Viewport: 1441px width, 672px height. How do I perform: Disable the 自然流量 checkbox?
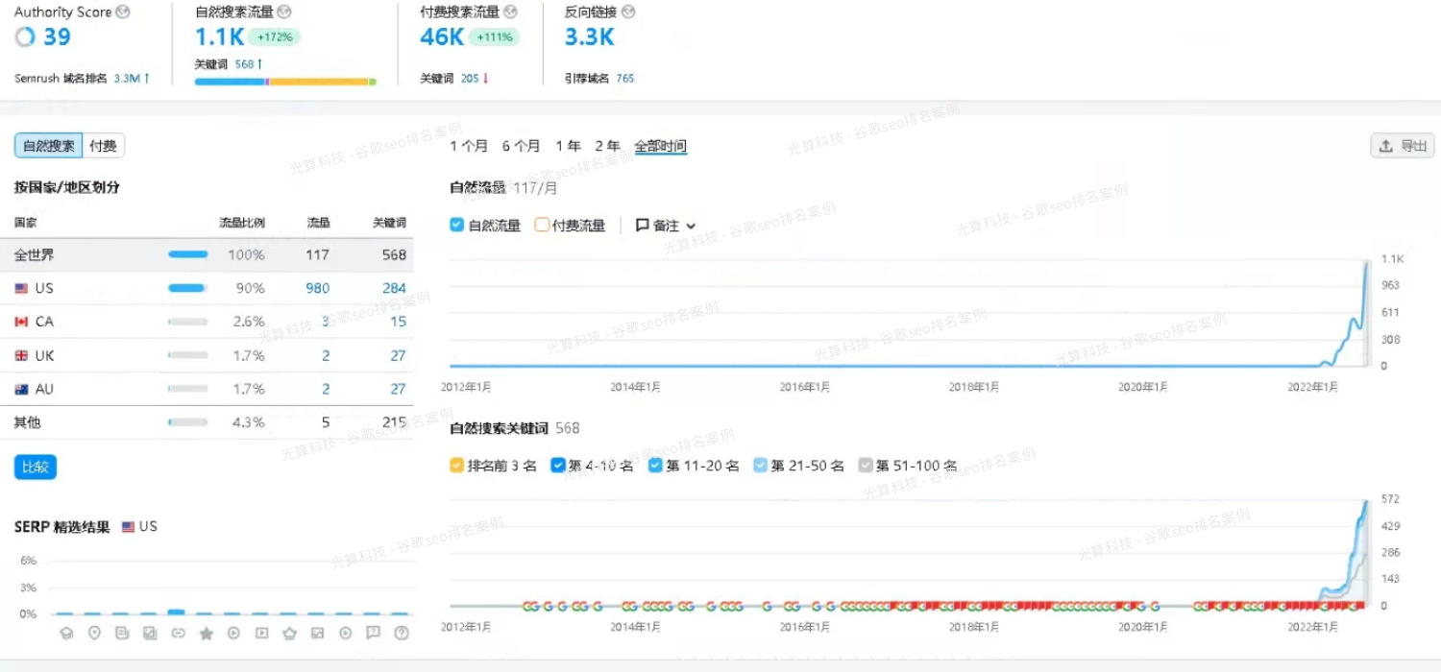(455, 225)
